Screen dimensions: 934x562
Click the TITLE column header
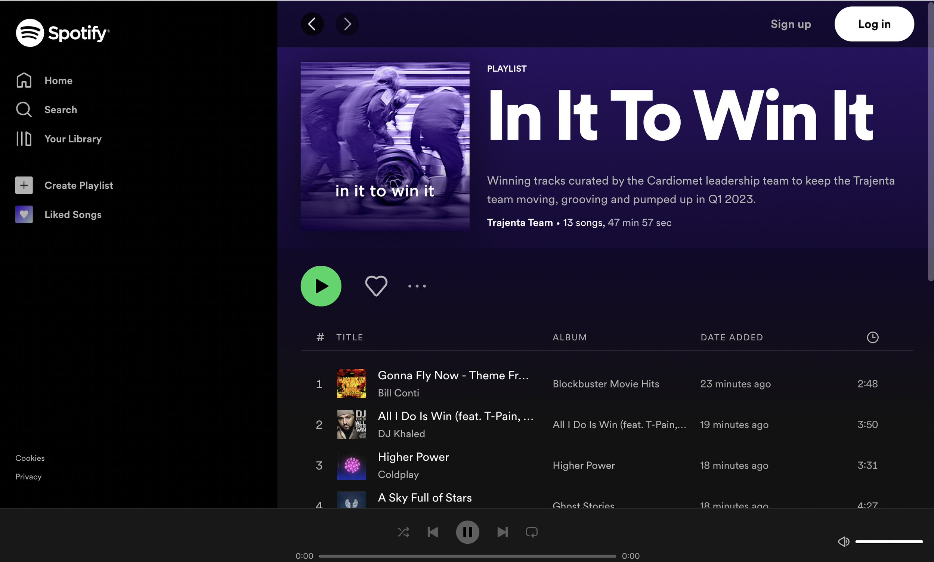coord(349,337)
